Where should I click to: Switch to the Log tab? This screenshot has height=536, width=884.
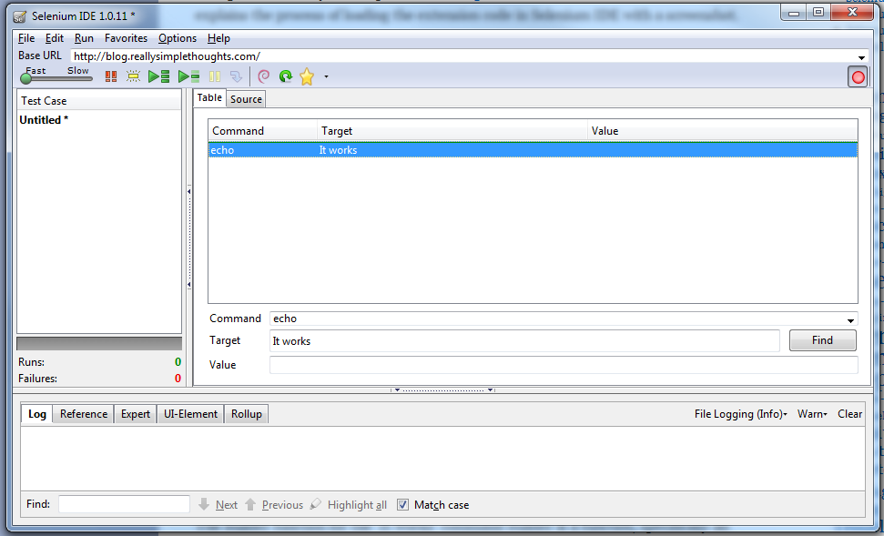[x=37, y=414]
